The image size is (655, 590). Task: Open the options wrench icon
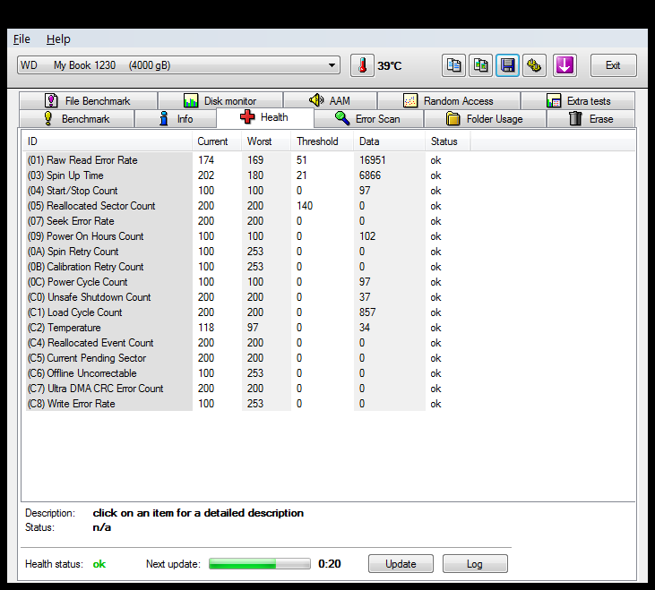pos(534,65)
